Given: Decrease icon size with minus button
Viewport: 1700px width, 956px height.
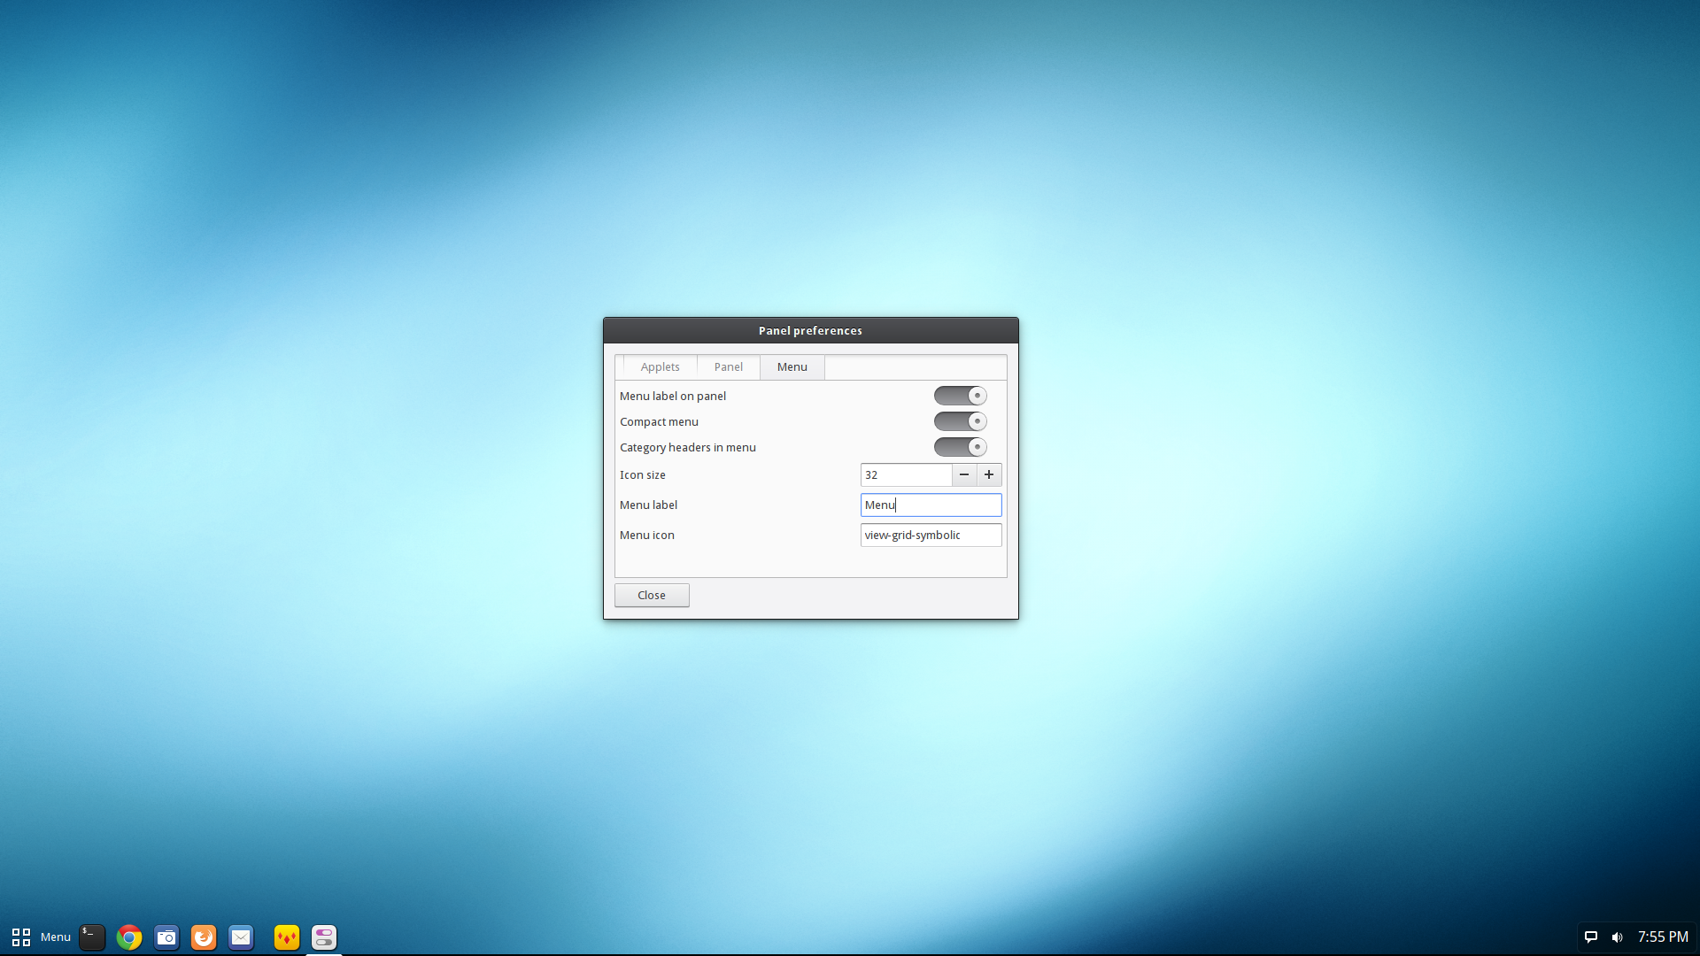Looking at the screenshot, I should (964, 474).
